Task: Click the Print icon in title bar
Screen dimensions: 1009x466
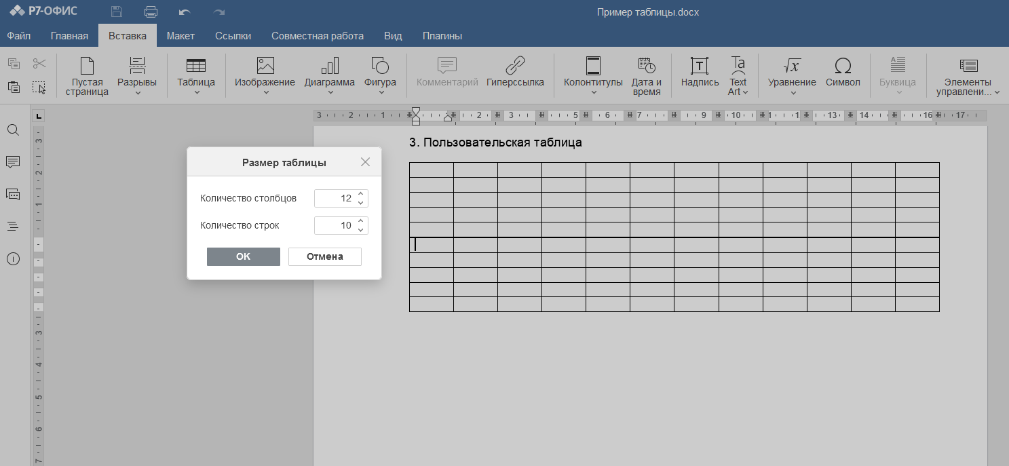Action: point(151,12)
